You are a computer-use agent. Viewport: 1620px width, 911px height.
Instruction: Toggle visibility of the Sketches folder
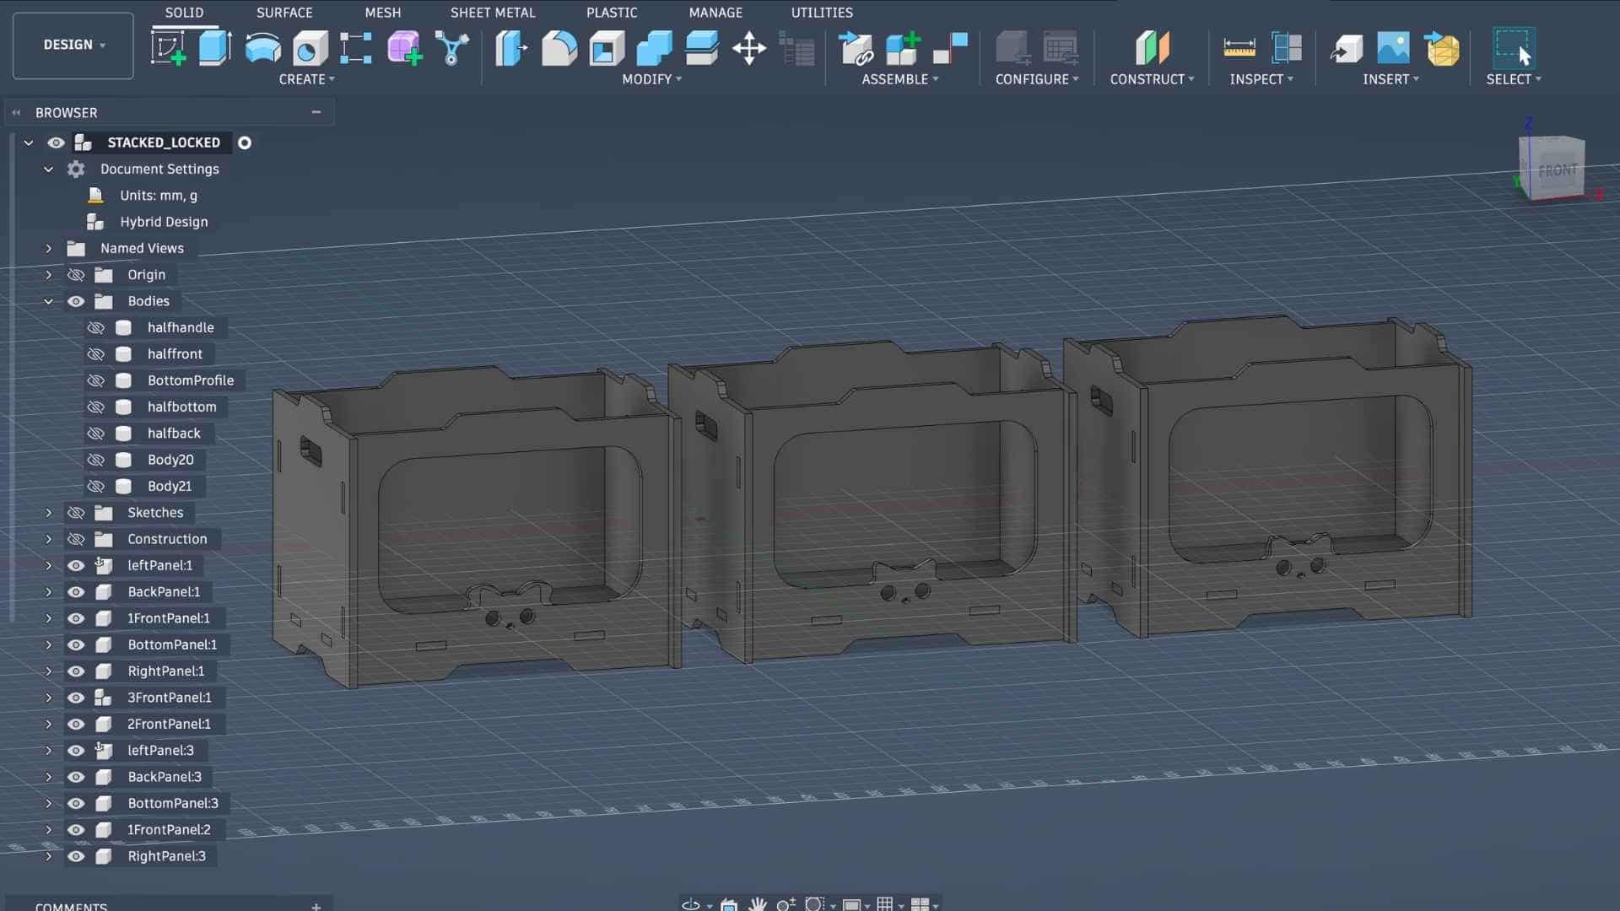click(76, 513)
